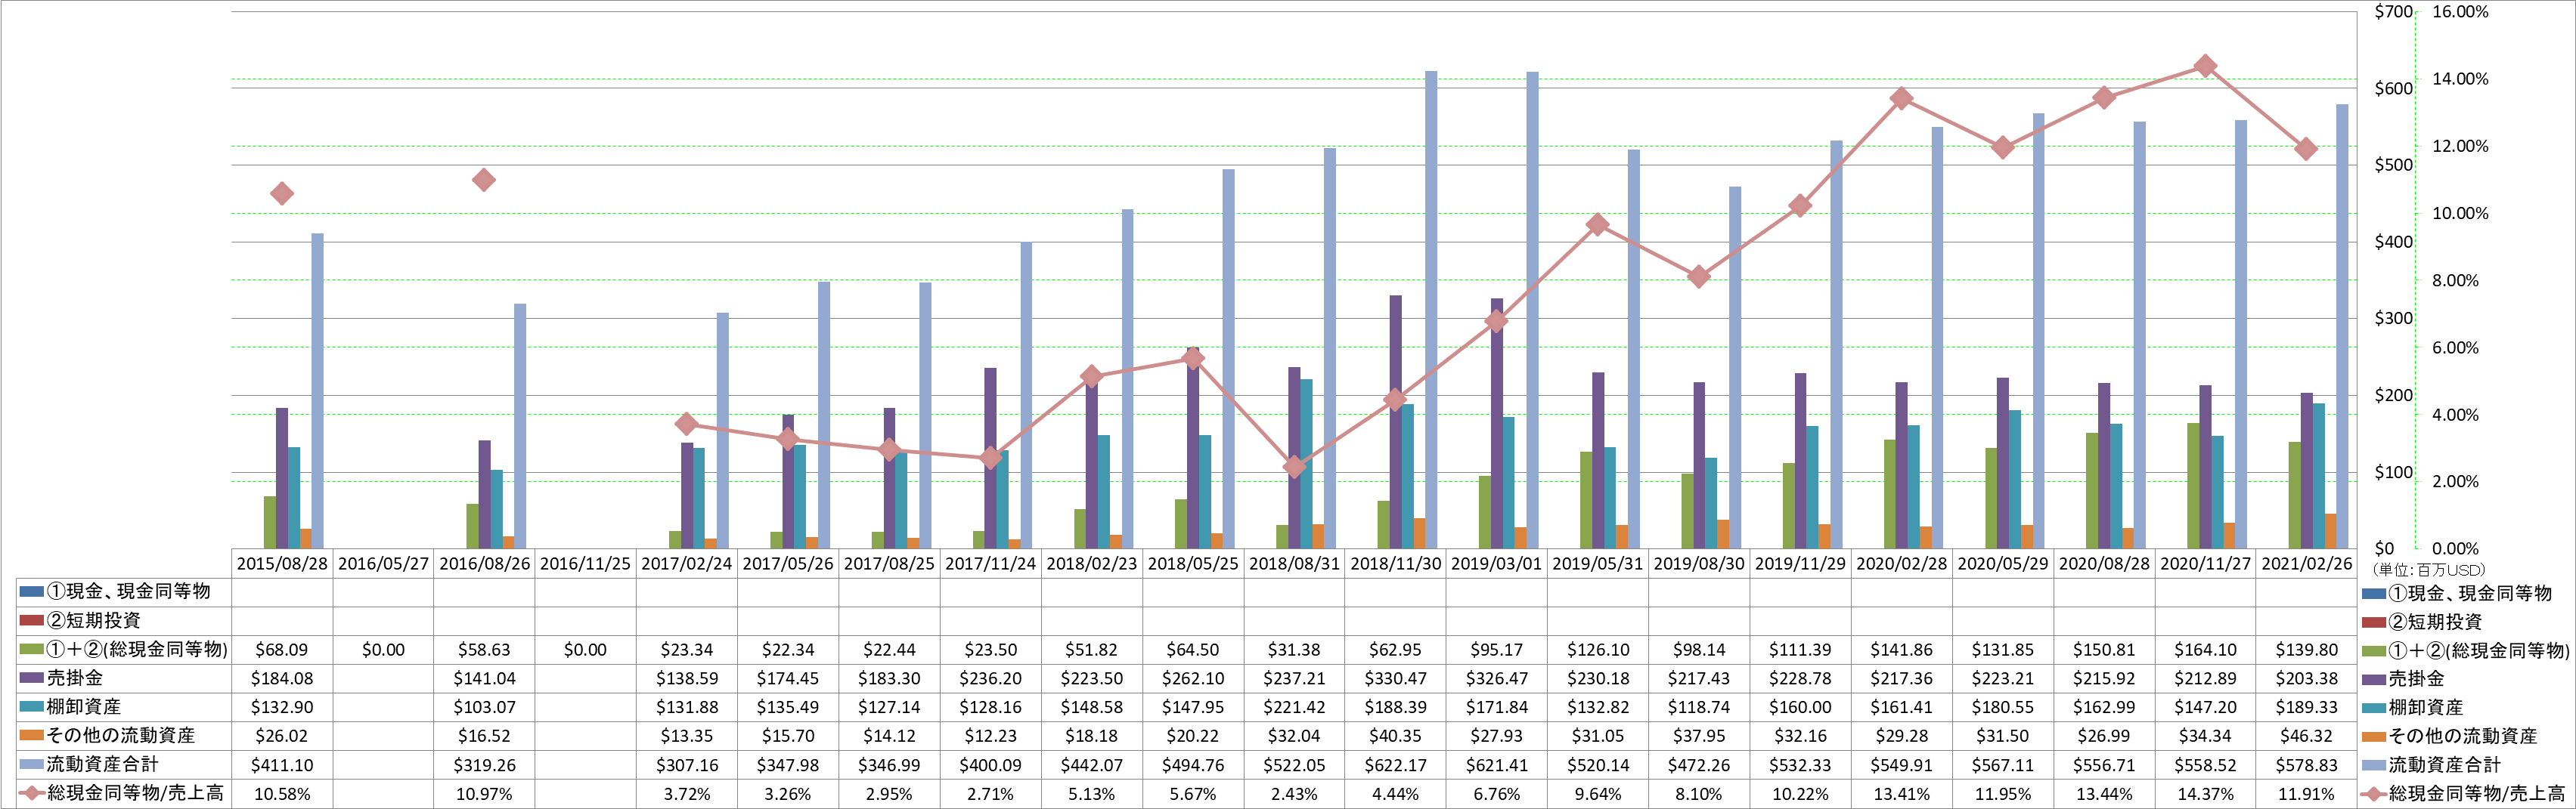Click the (単位:百万USD) unit note

click(x=2428, y=570)
